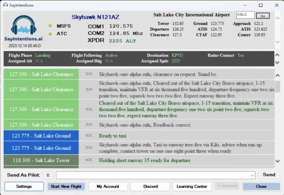This screenshot has width=284, height=195.
Task: Click the Send button
Action: click(x=269, y=175)
